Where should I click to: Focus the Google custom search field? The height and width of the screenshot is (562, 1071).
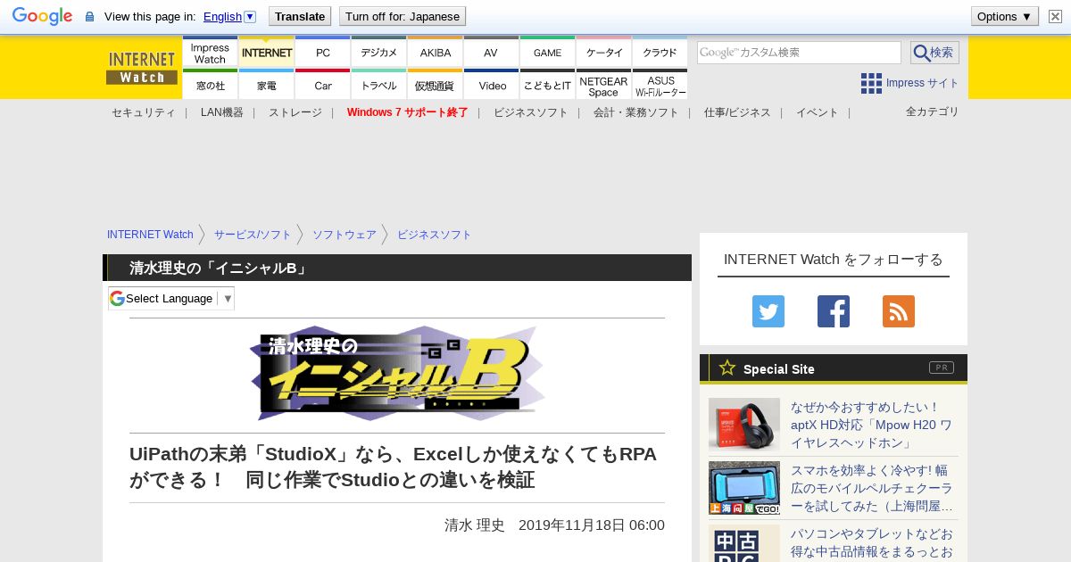(x=799, y=53)
